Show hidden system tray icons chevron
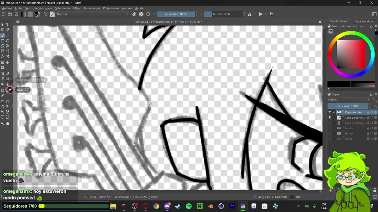 [299, 206]
